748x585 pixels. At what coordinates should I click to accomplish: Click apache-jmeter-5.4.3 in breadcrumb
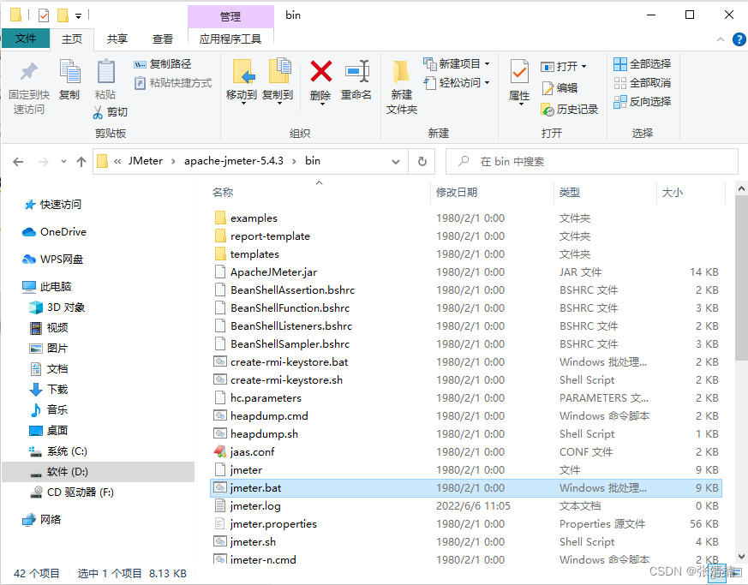[x=234, y=161]
